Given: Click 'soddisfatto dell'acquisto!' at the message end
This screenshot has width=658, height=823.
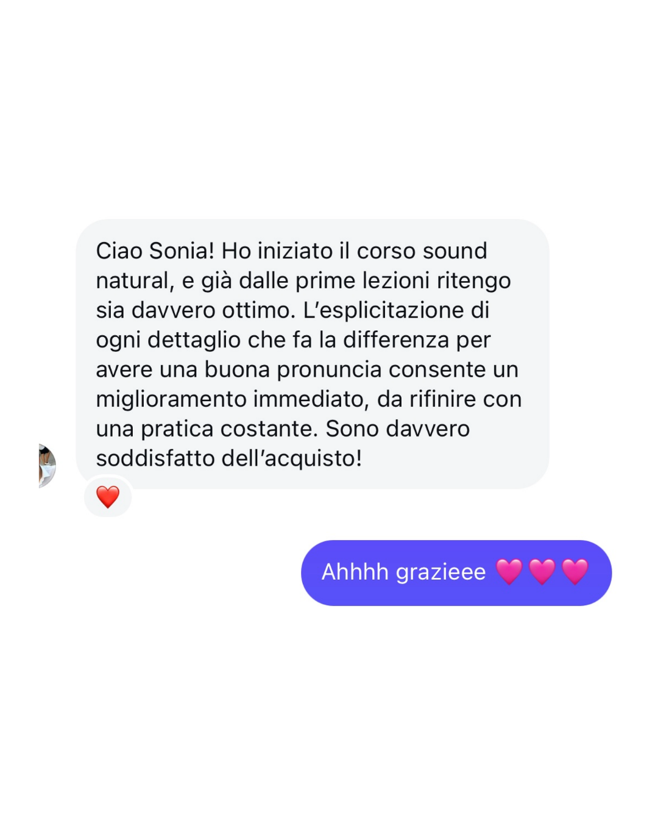Looking at the screenshot, I should 229,458.
